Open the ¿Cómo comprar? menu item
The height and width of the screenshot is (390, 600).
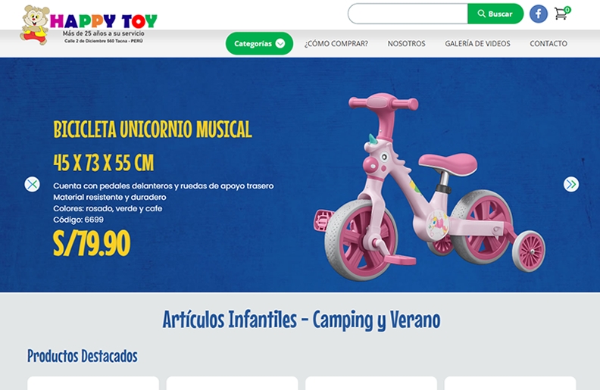point(336,44)
